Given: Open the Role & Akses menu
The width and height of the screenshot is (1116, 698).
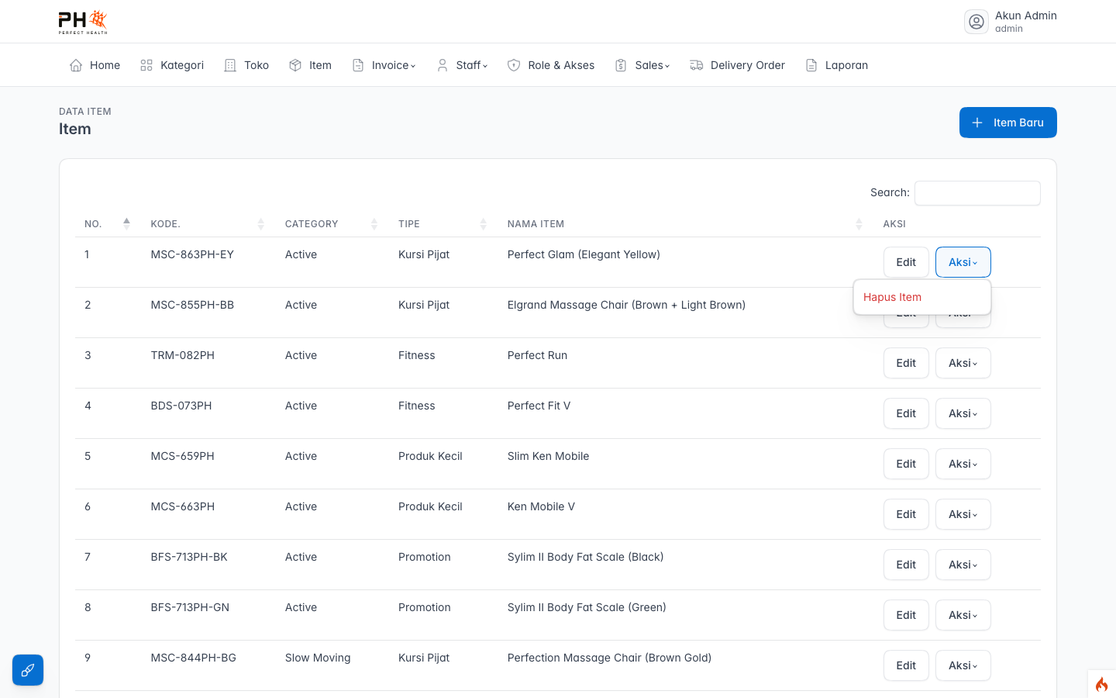Looking at the screenshot, I should click(551, 65).
